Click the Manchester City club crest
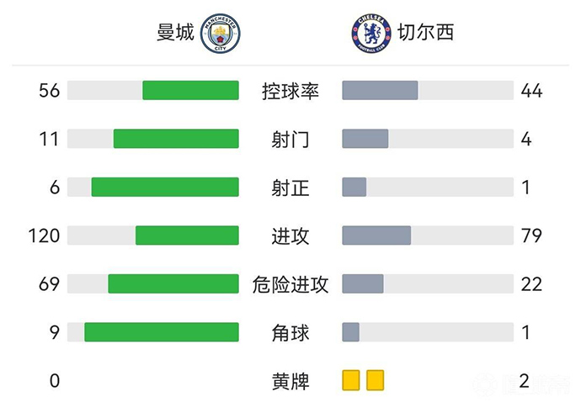The image size is (581, 402). point(221,34)
